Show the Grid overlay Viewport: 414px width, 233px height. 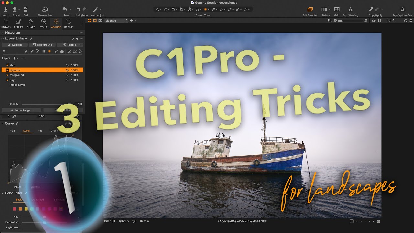coord(337,10)
